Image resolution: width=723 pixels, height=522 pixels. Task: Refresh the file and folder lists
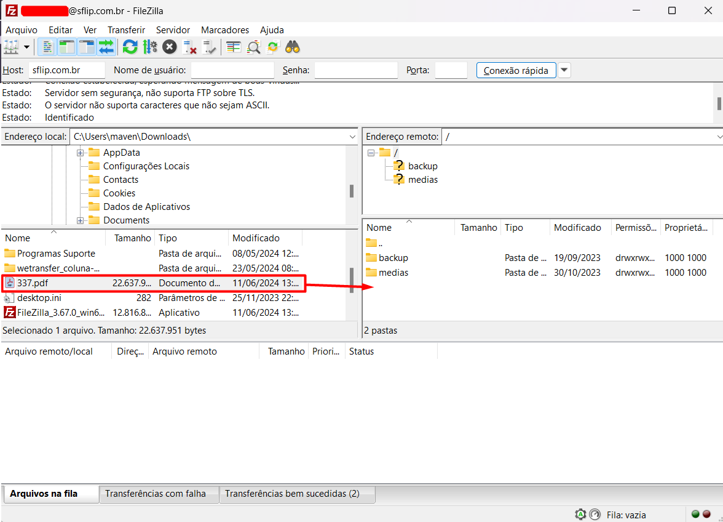(130, 47)
